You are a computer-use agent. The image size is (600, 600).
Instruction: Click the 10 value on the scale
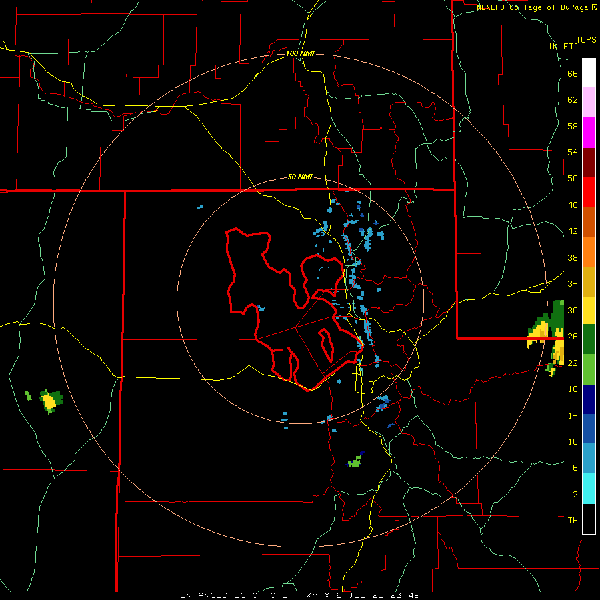[573, 441]
